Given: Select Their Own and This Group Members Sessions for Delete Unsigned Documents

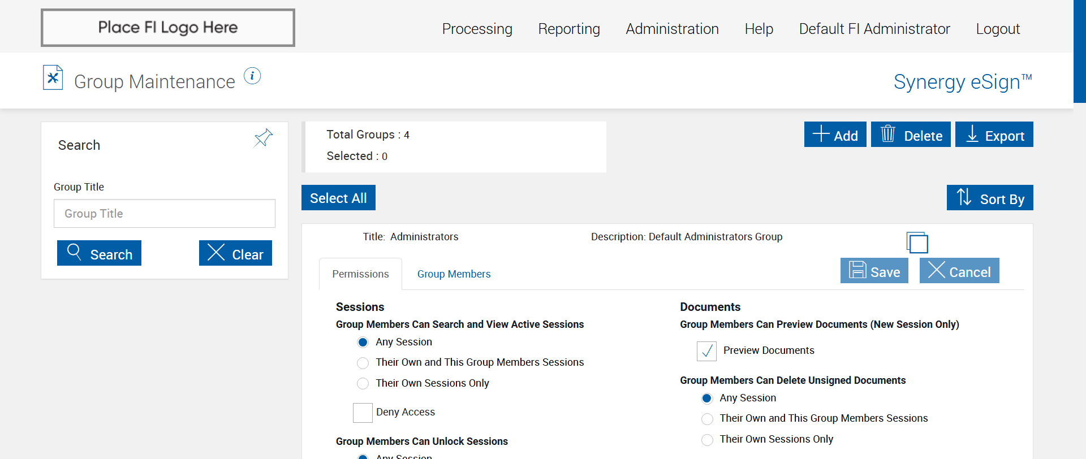Looking at the screenshot, I should click(707, 419).
